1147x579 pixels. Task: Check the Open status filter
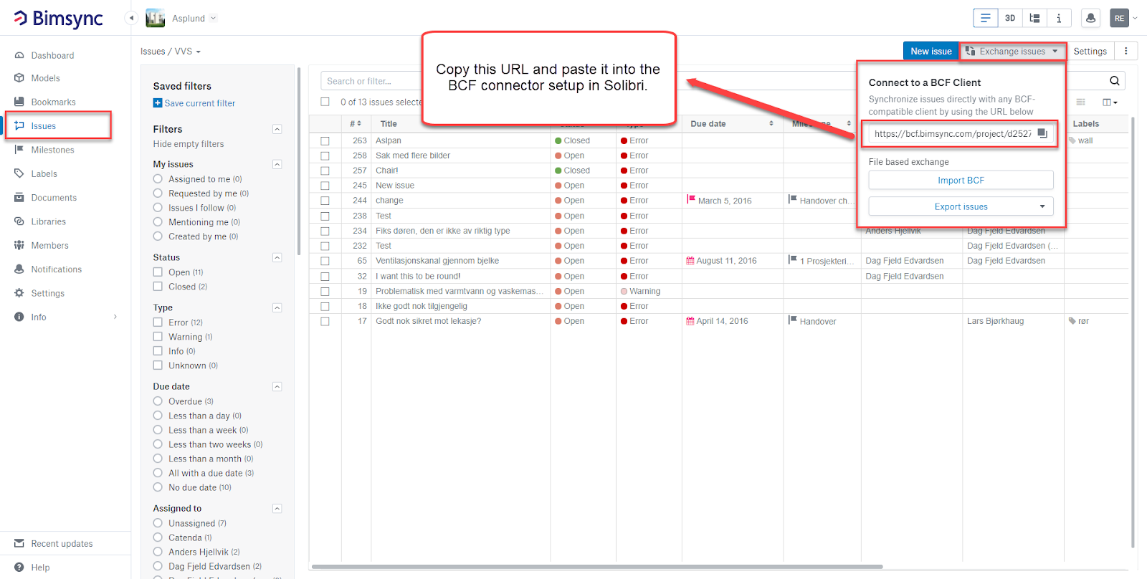pyautogui.click(x=158, y=272)
